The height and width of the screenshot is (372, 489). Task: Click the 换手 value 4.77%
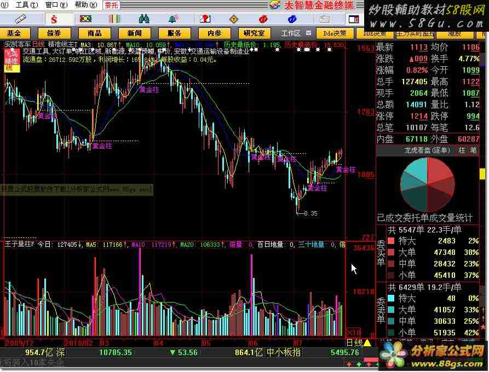click(469, 59)
